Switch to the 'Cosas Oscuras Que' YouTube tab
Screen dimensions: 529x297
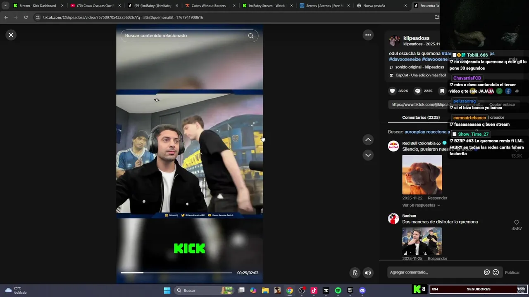[x=95, y=6]
